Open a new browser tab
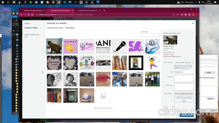 (104, 11)
